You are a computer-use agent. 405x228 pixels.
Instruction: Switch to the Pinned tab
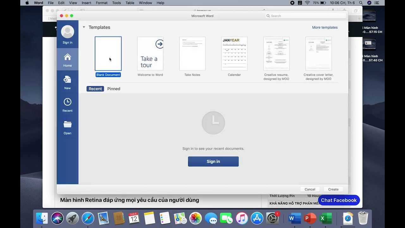[114, 89]
